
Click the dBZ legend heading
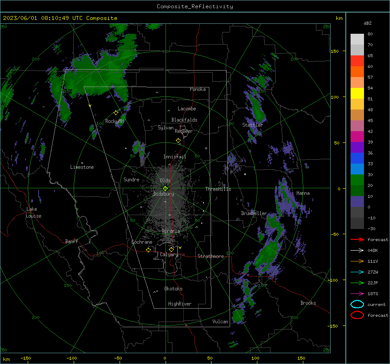point(367,23)
